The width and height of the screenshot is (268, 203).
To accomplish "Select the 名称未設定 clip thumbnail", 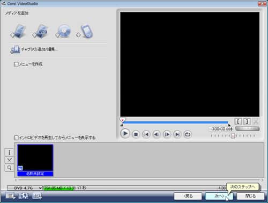I will point(35,158).
